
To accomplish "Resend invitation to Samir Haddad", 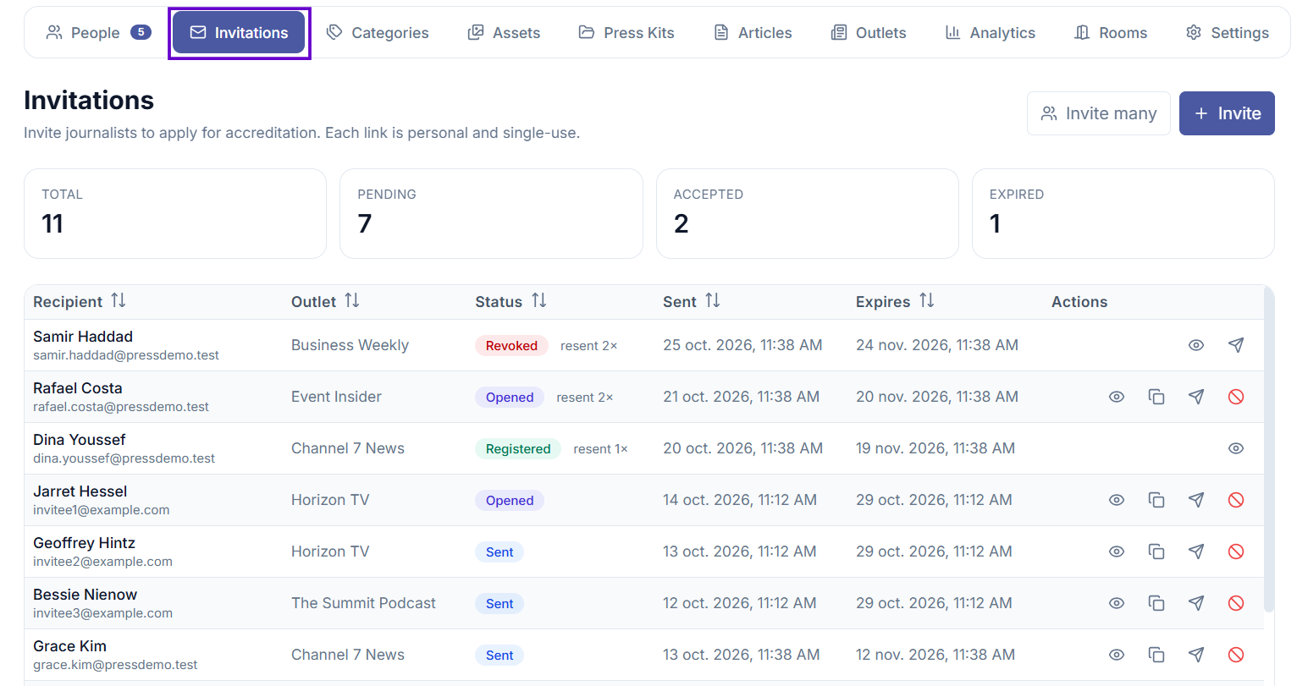I will point(1236,345).
